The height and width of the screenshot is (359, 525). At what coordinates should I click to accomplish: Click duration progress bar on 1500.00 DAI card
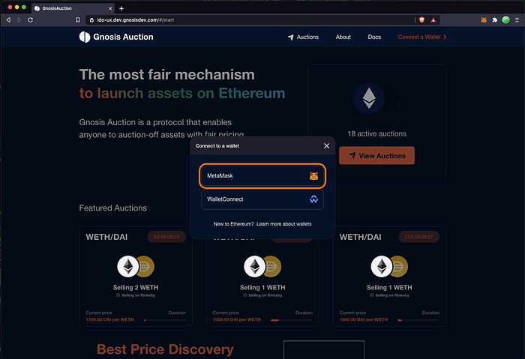pyautogui.click(x=292, y=320)
